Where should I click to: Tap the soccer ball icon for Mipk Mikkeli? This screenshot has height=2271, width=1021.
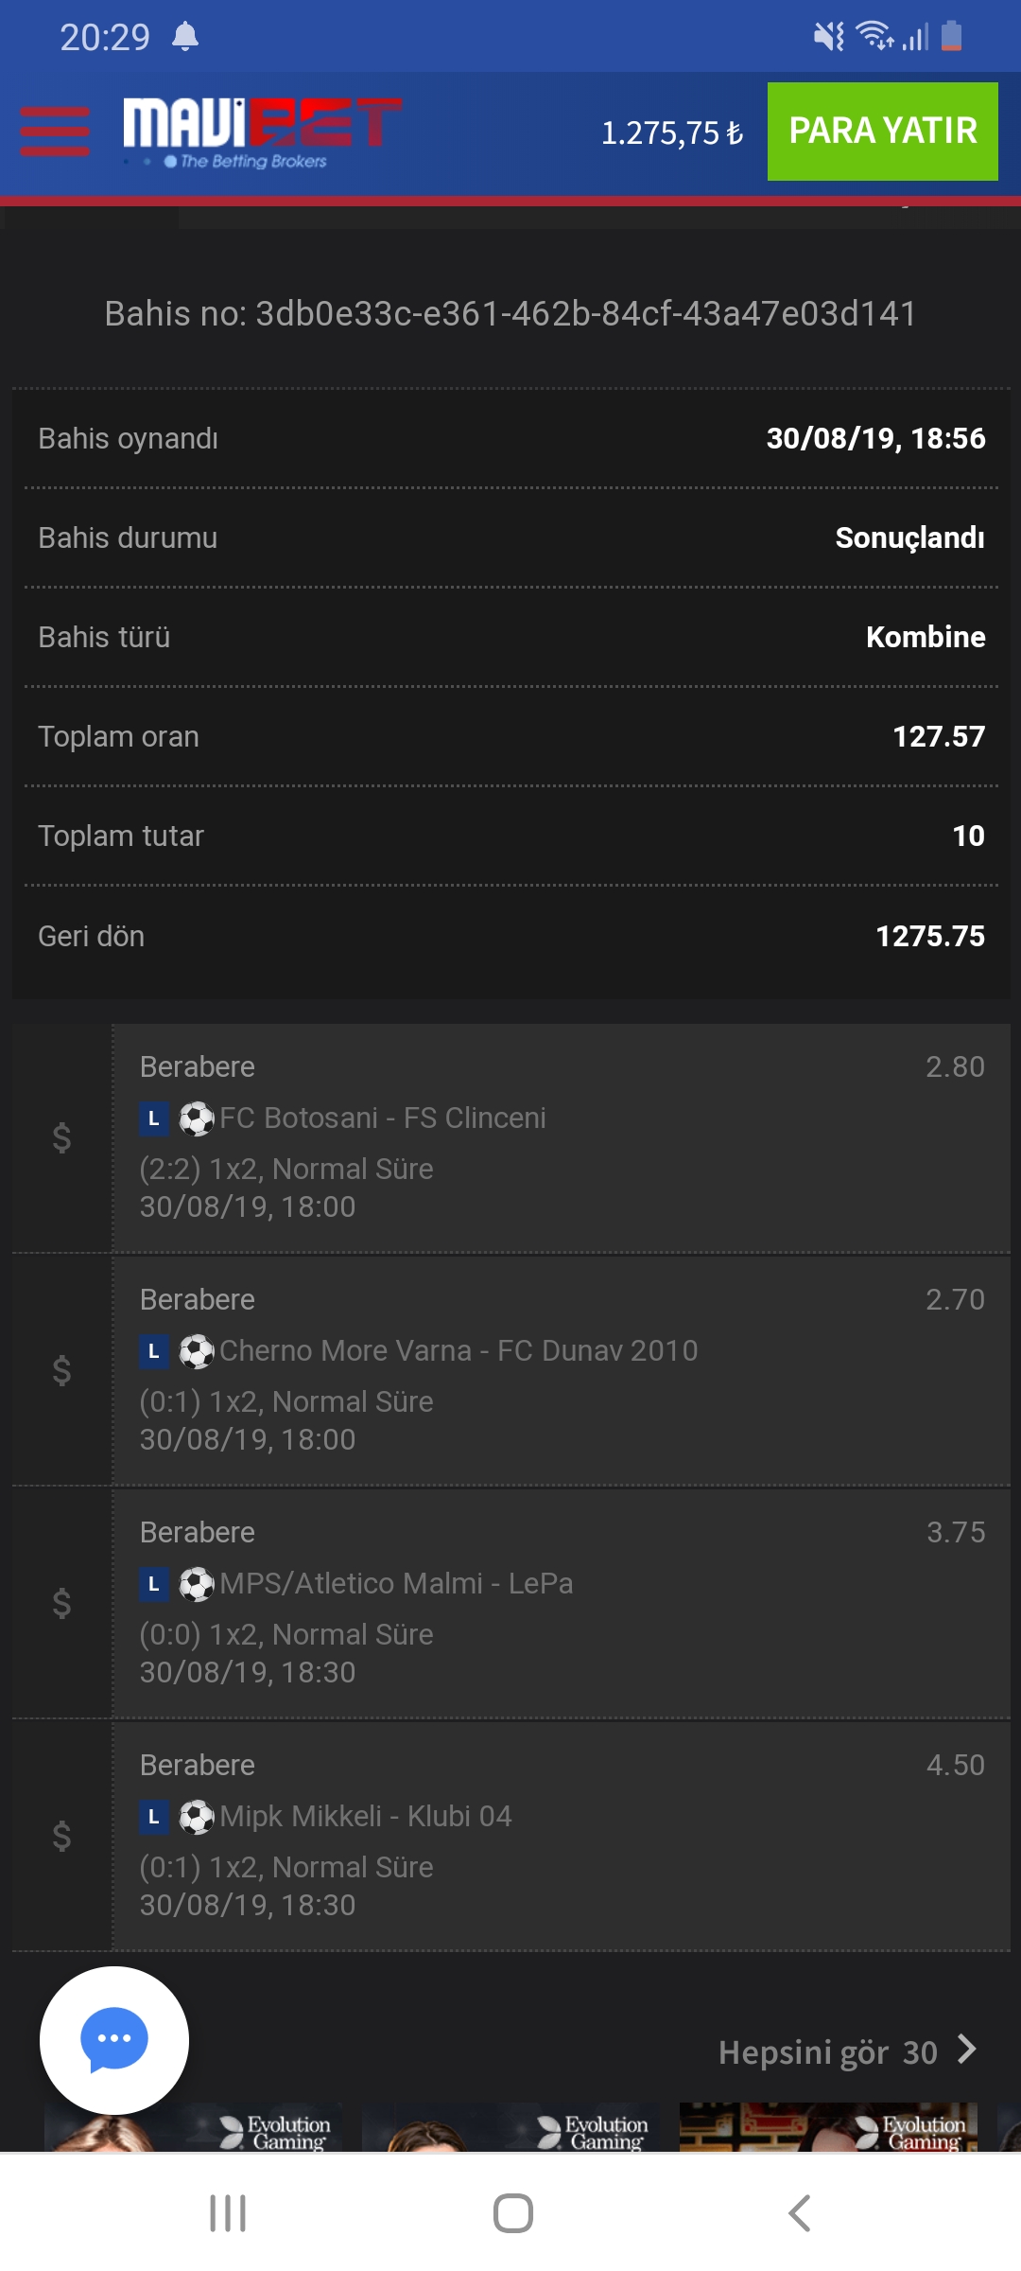[x=197, y=1817]
